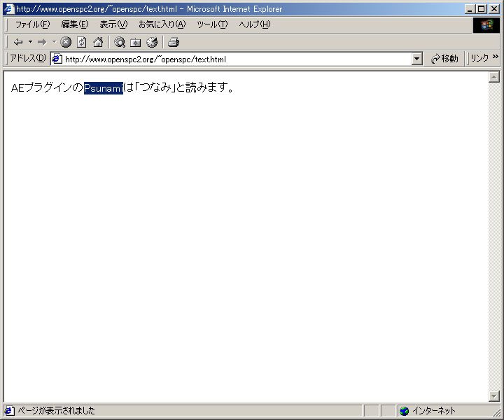Open the Forward history dropdown arrow
This screenshot has width=504, height=420.
(x=54, y=42)
